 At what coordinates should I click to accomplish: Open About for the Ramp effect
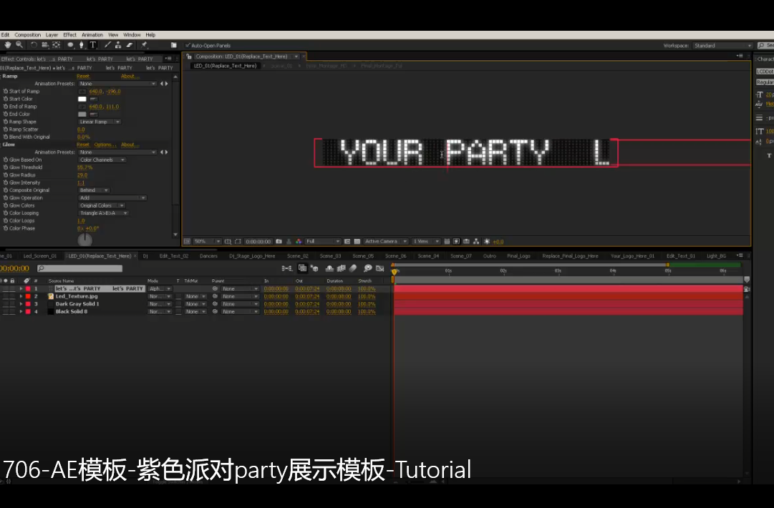point(130,77)
